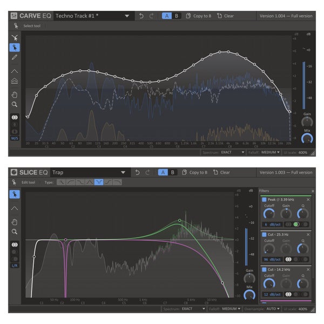
Task: Choose the peak filter type shape in Slice EQ
Action: pos(90,183)
